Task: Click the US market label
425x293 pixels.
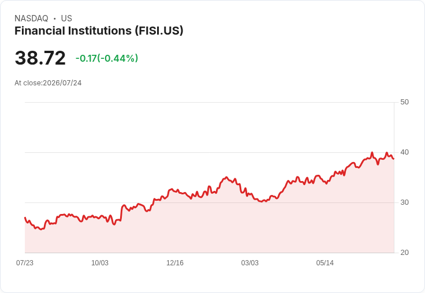Action: (66, 18)
